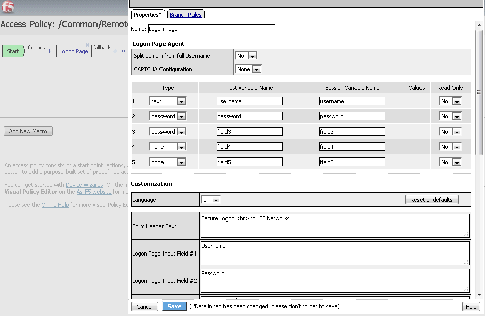
Task: Click Reset all defaults button
Action: pos(431,200)
